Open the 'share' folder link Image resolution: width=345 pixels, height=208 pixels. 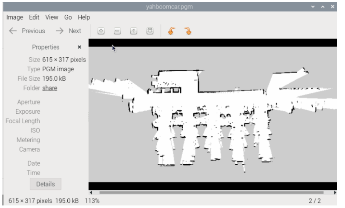49,88
